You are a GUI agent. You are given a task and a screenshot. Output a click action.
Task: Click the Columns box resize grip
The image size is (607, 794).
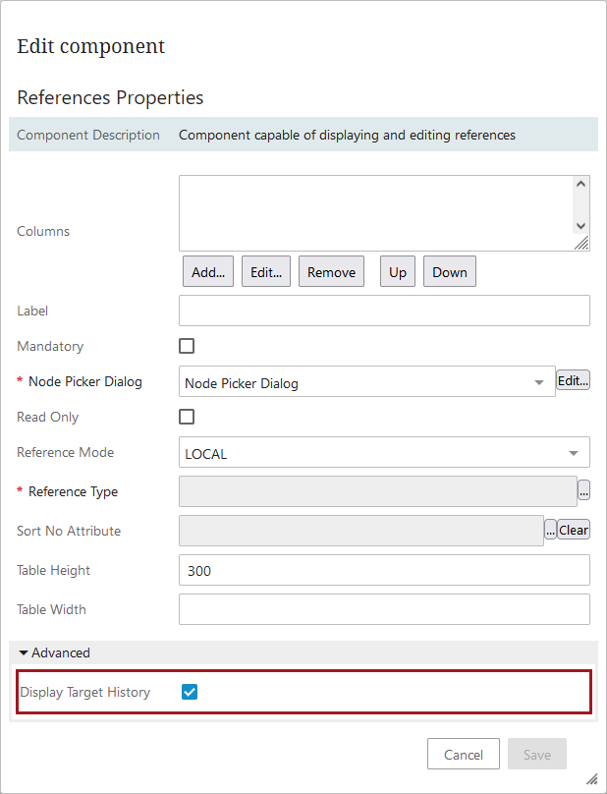[581, 243]
